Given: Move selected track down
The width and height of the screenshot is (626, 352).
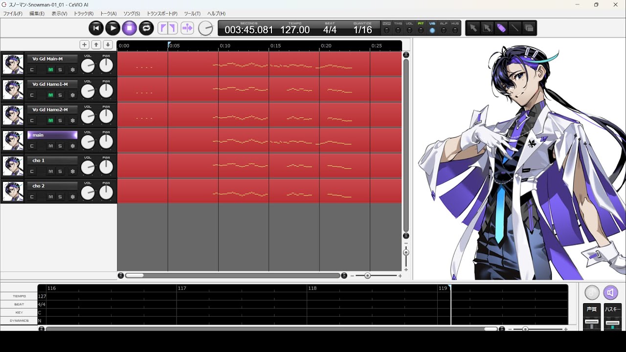Looking at the screenshot, I should tap(108, 44).
